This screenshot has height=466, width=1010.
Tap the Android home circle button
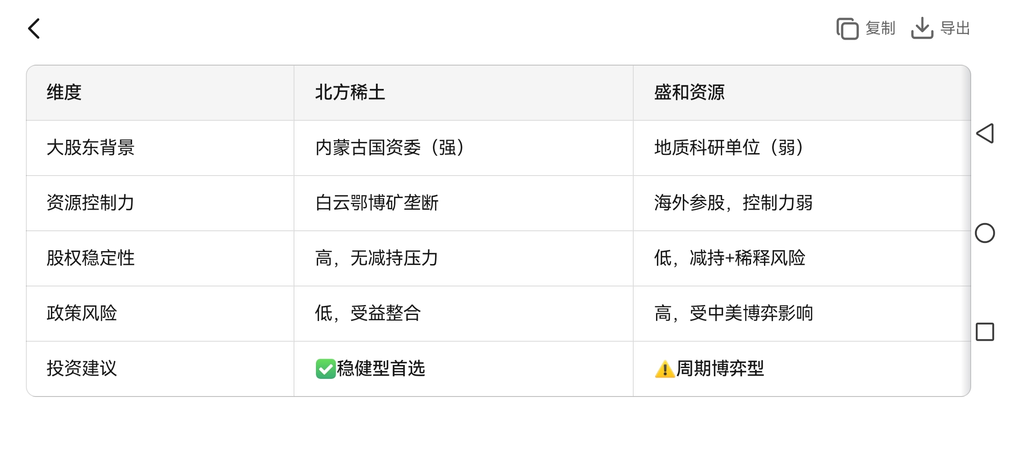coord(985,233)
